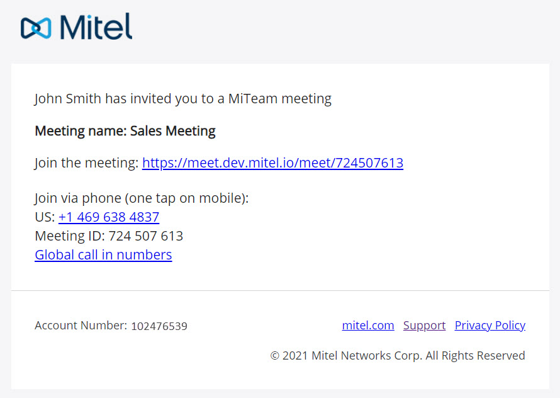Open the Support link in footer
This screenshot has height=398, width=560.
tap(424, 326)
